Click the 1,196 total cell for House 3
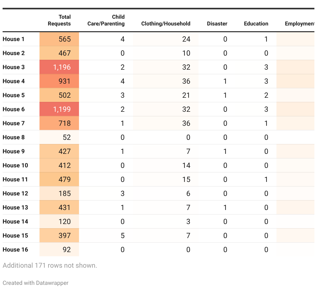Viewport: 317px width, 289px height. pyautogui.click(x=62, y=67)
